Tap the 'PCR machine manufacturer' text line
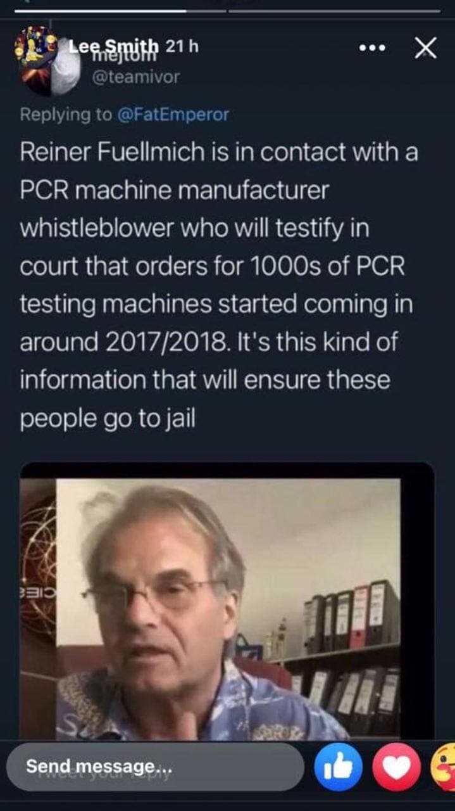This screenshot has height=811, width=455. [175, 191]
